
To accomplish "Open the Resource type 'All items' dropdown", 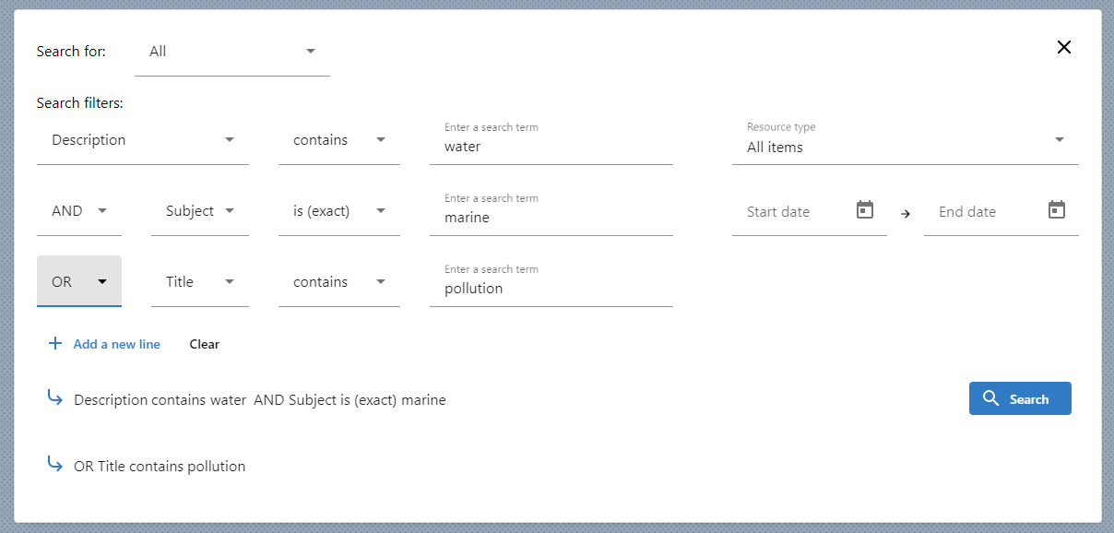I will tap(904, 141).
